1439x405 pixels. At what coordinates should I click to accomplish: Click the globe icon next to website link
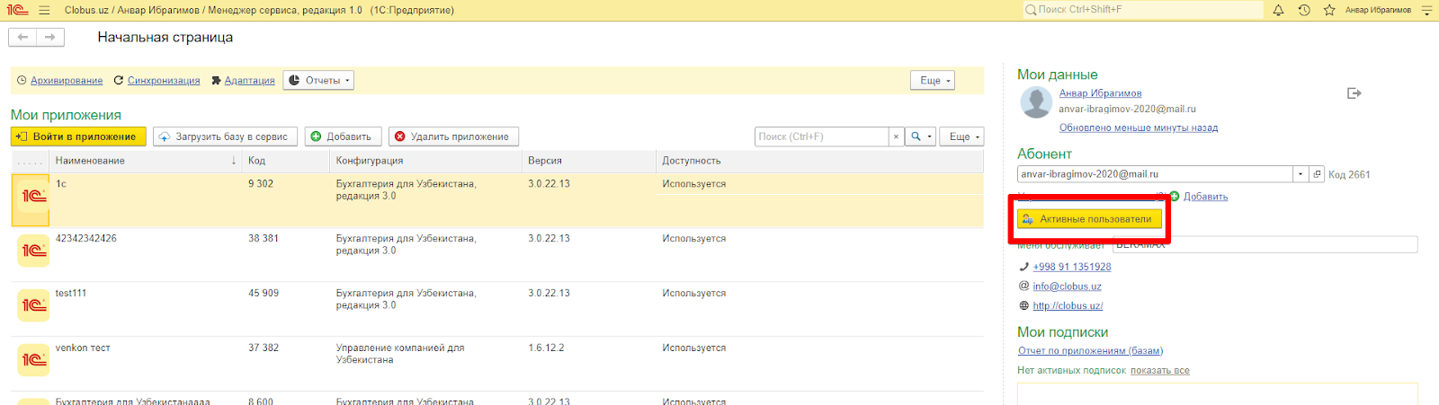1023,305
